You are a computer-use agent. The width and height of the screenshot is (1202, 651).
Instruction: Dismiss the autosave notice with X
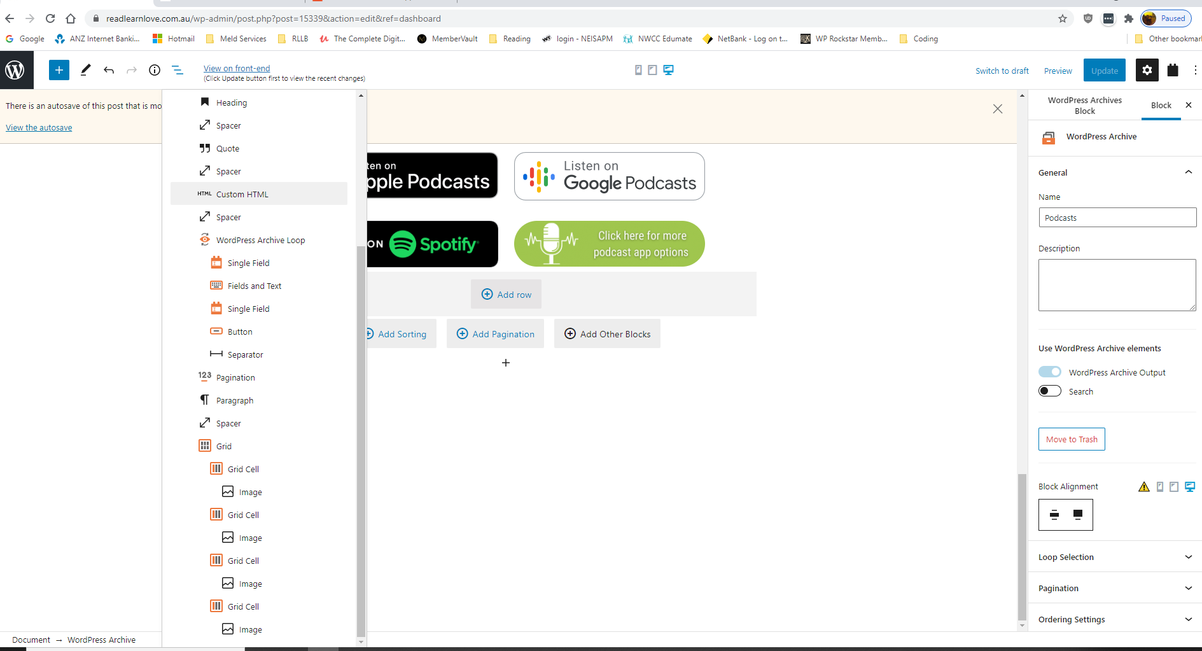point(998,109)
